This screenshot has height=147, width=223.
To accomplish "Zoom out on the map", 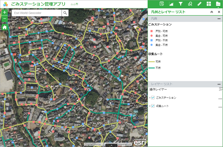I will coord(5,19).
